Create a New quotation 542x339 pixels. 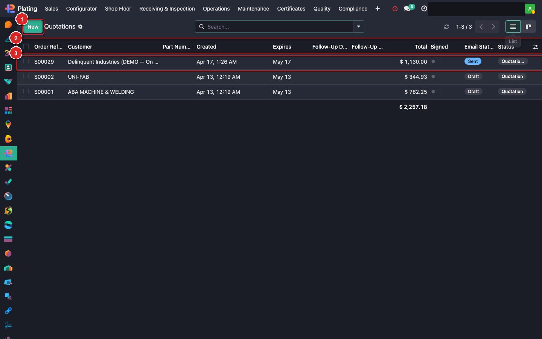click(x=33, y=27)
